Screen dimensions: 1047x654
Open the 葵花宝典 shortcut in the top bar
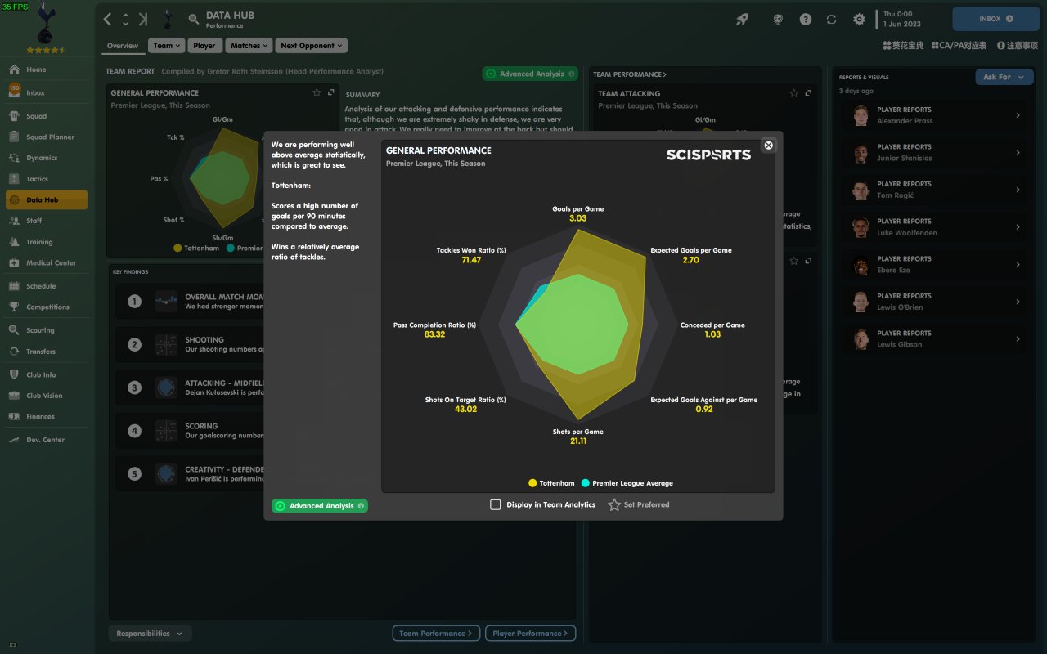tap(903, 46)
